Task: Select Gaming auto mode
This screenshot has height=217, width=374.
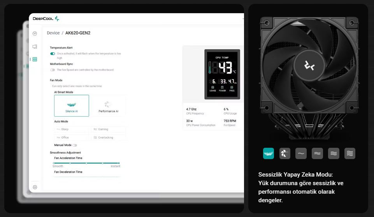Action: pyautogui.click(x=108, y=129)
